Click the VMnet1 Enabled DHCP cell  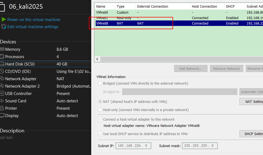(x=232, y=18)
